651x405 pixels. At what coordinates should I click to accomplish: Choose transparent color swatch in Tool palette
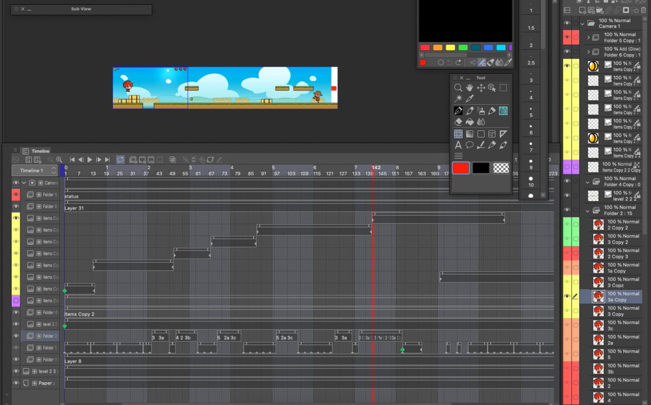tap(501, 168)
